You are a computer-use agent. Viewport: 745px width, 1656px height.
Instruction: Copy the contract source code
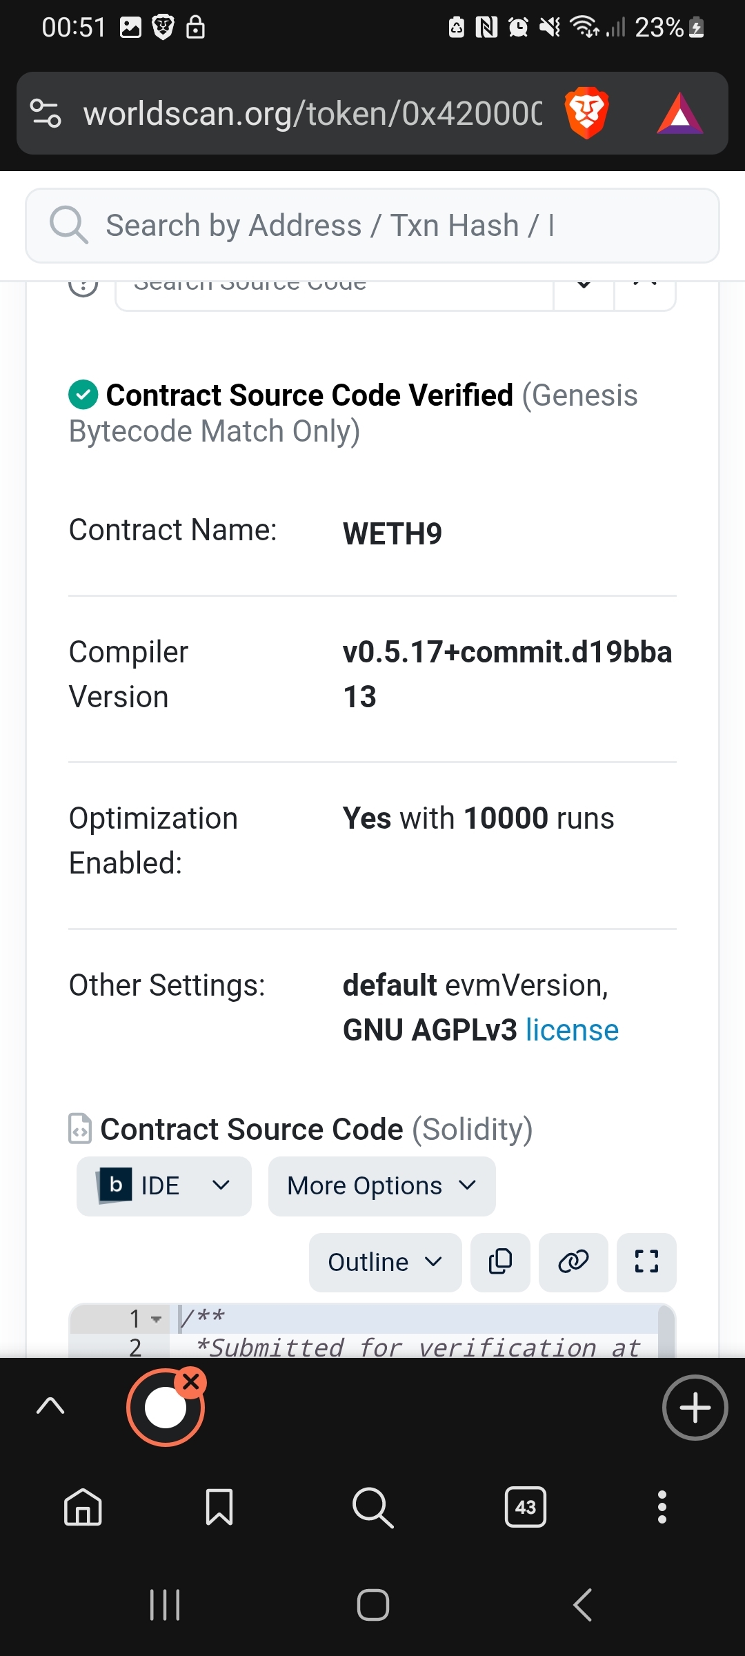pos(500,1262)
